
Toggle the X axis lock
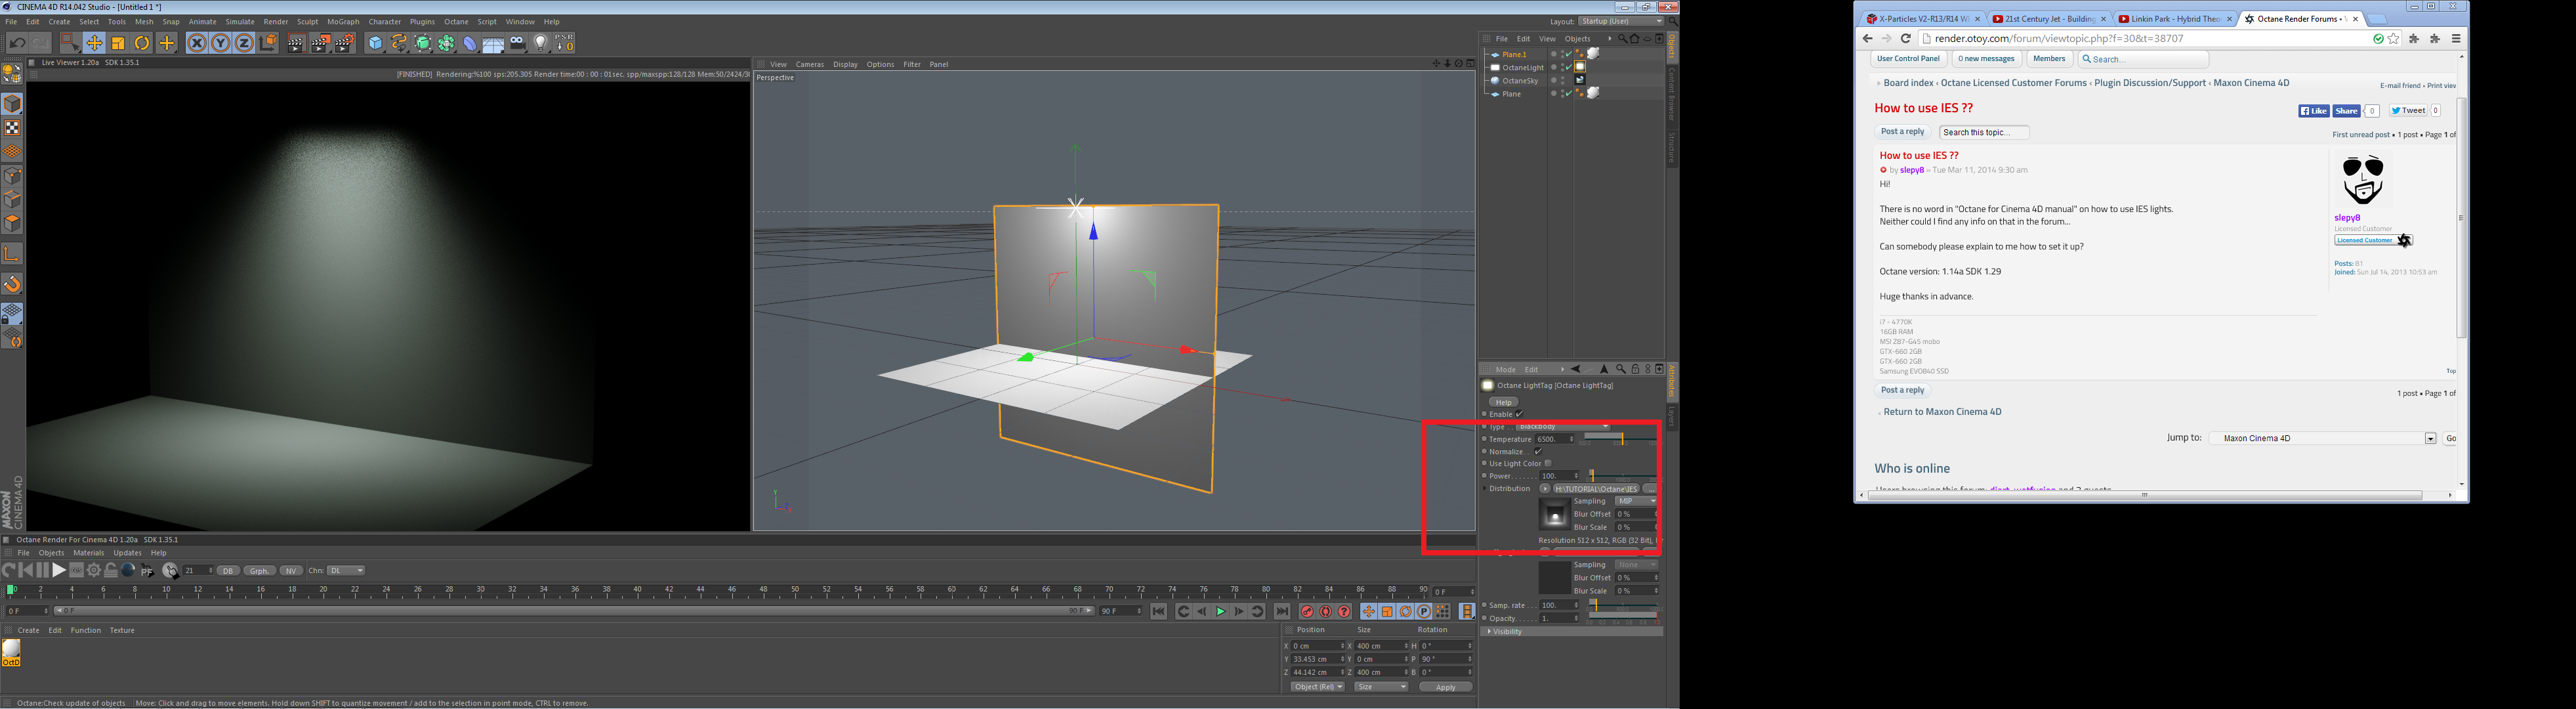point(197,43)
